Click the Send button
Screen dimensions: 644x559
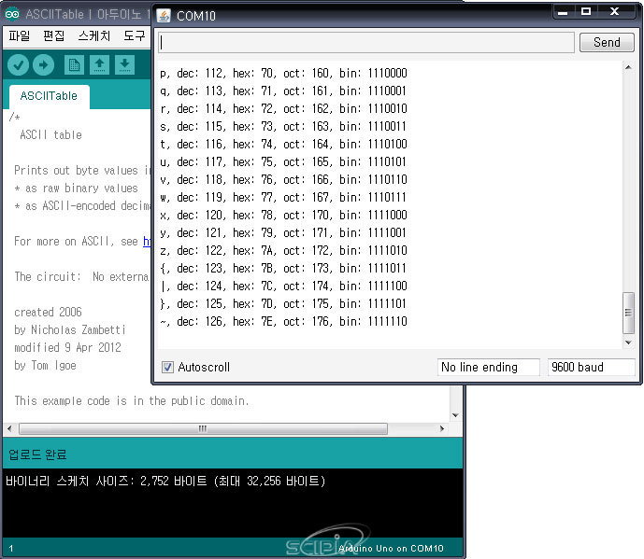click(x=607, y=42)
